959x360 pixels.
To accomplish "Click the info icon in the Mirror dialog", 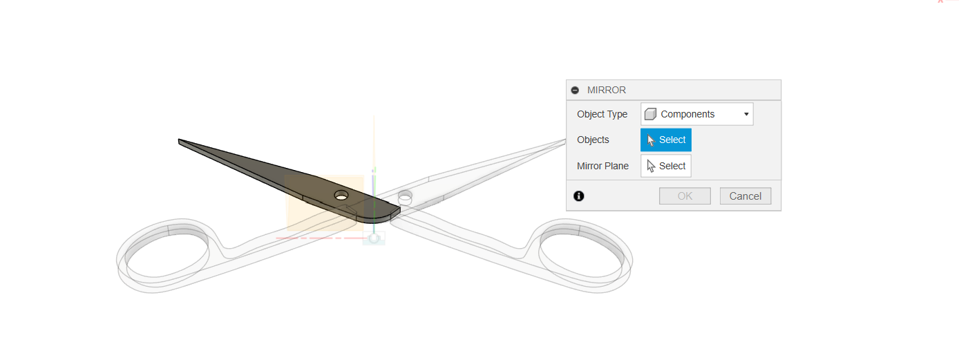I will click(x=579, y=196).
